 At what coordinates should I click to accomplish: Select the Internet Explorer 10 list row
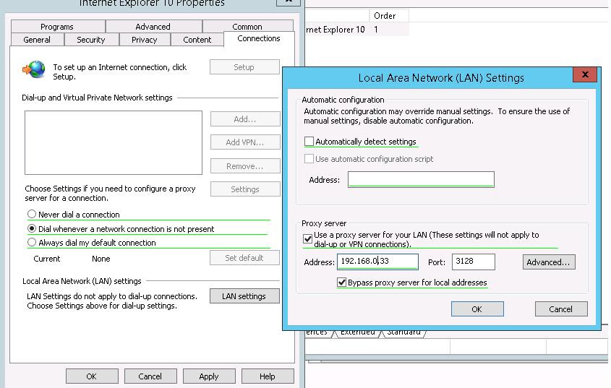pyautogui.click(x=356, y=30)
